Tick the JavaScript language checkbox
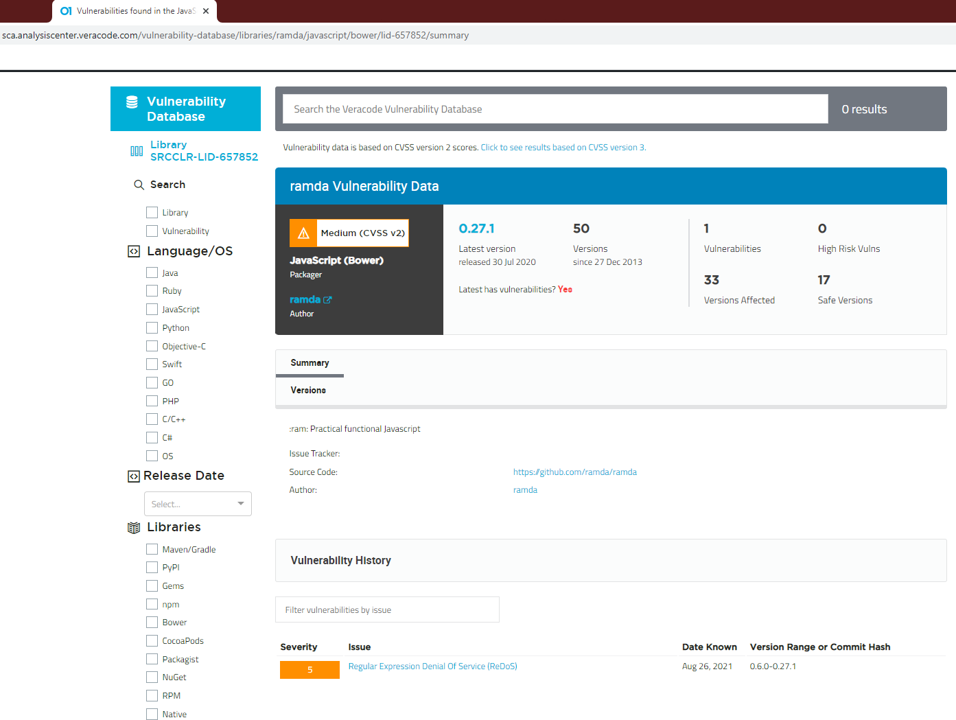The height and width of the screenshot is (720, 956). 152,309
